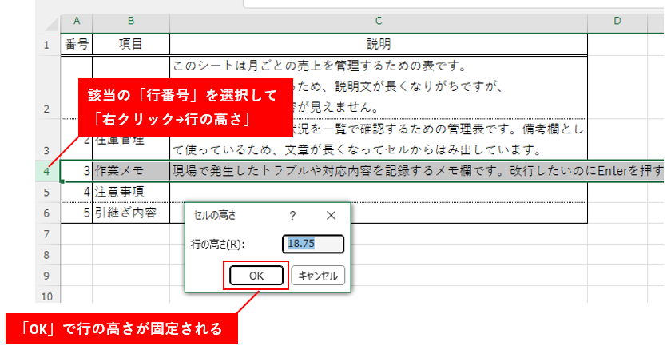The height and width of the screenshot is (350, 667).
Task: Select column D header
Action: [x=617, y=20]
